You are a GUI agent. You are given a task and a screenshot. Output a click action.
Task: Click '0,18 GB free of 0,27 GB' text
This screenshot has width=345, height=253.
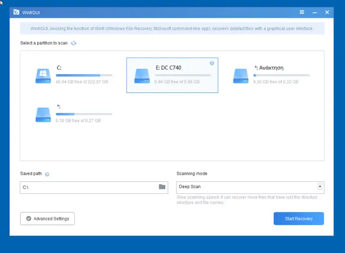pos(78,120)
